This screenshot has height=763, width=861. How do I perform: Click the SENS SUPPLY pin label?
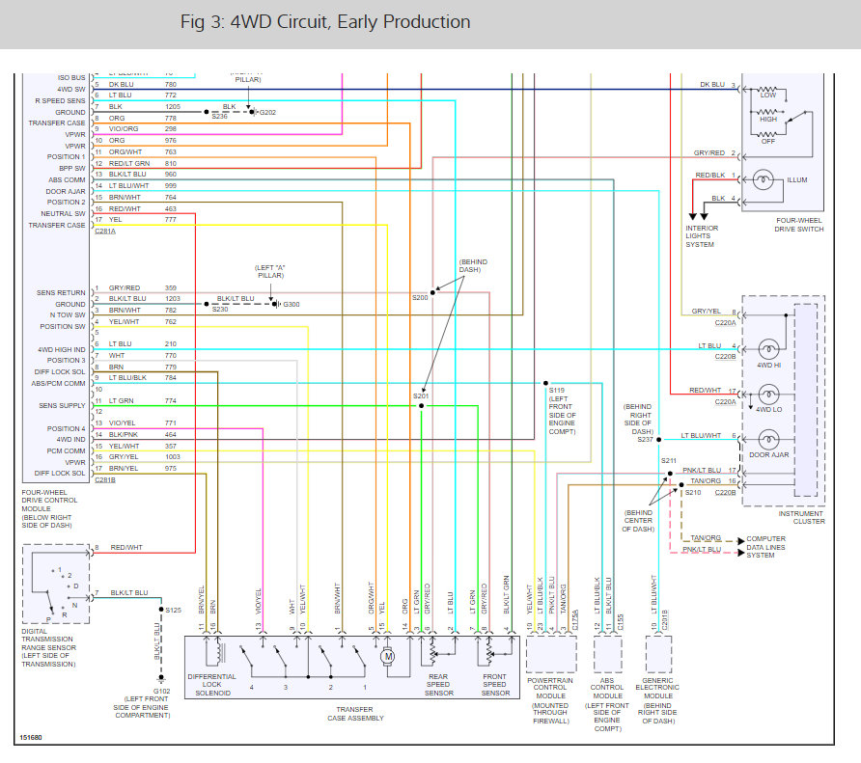tap(62, 406)
